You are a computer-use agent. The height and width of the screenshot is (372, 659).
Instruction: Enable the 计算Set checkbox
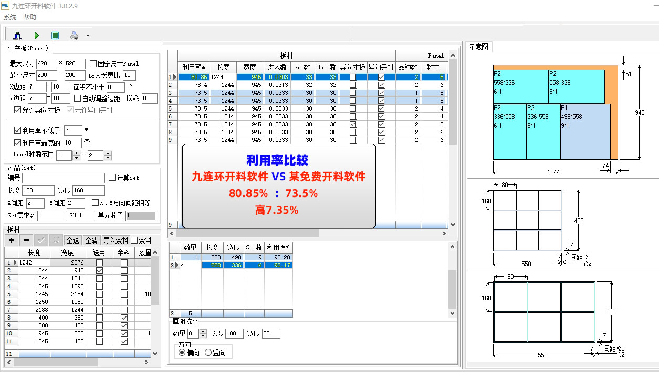pyautogui.click(x=112, y=178)
